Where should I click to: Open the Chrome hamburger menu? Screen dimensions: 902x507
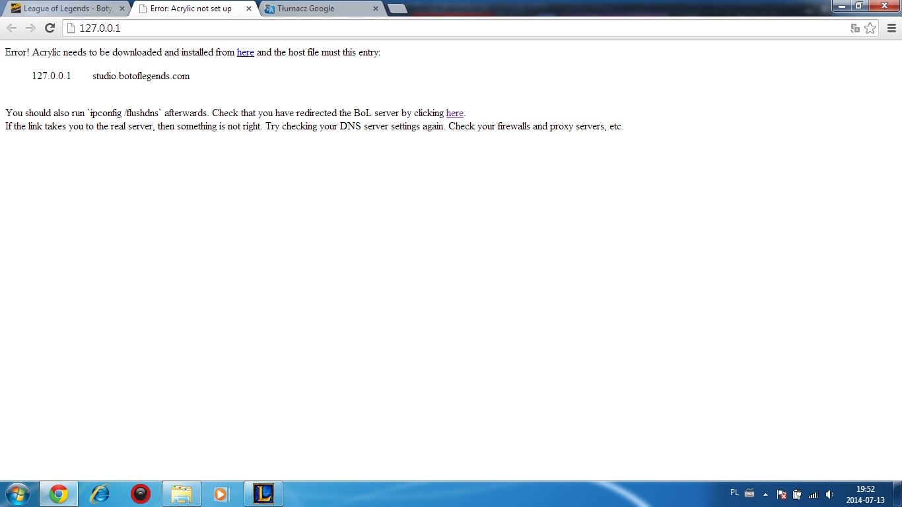891,28
